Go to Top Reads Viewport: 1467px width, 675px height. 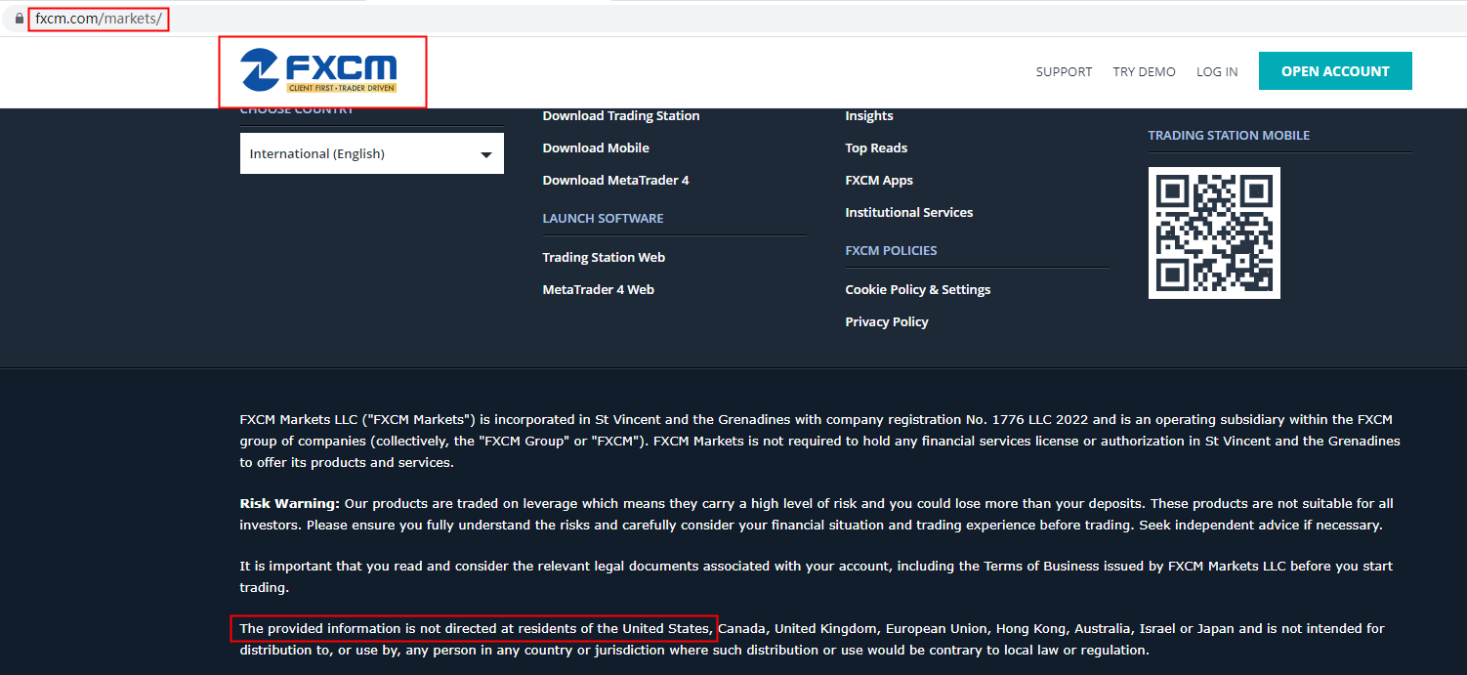click(x=875, y=148)
